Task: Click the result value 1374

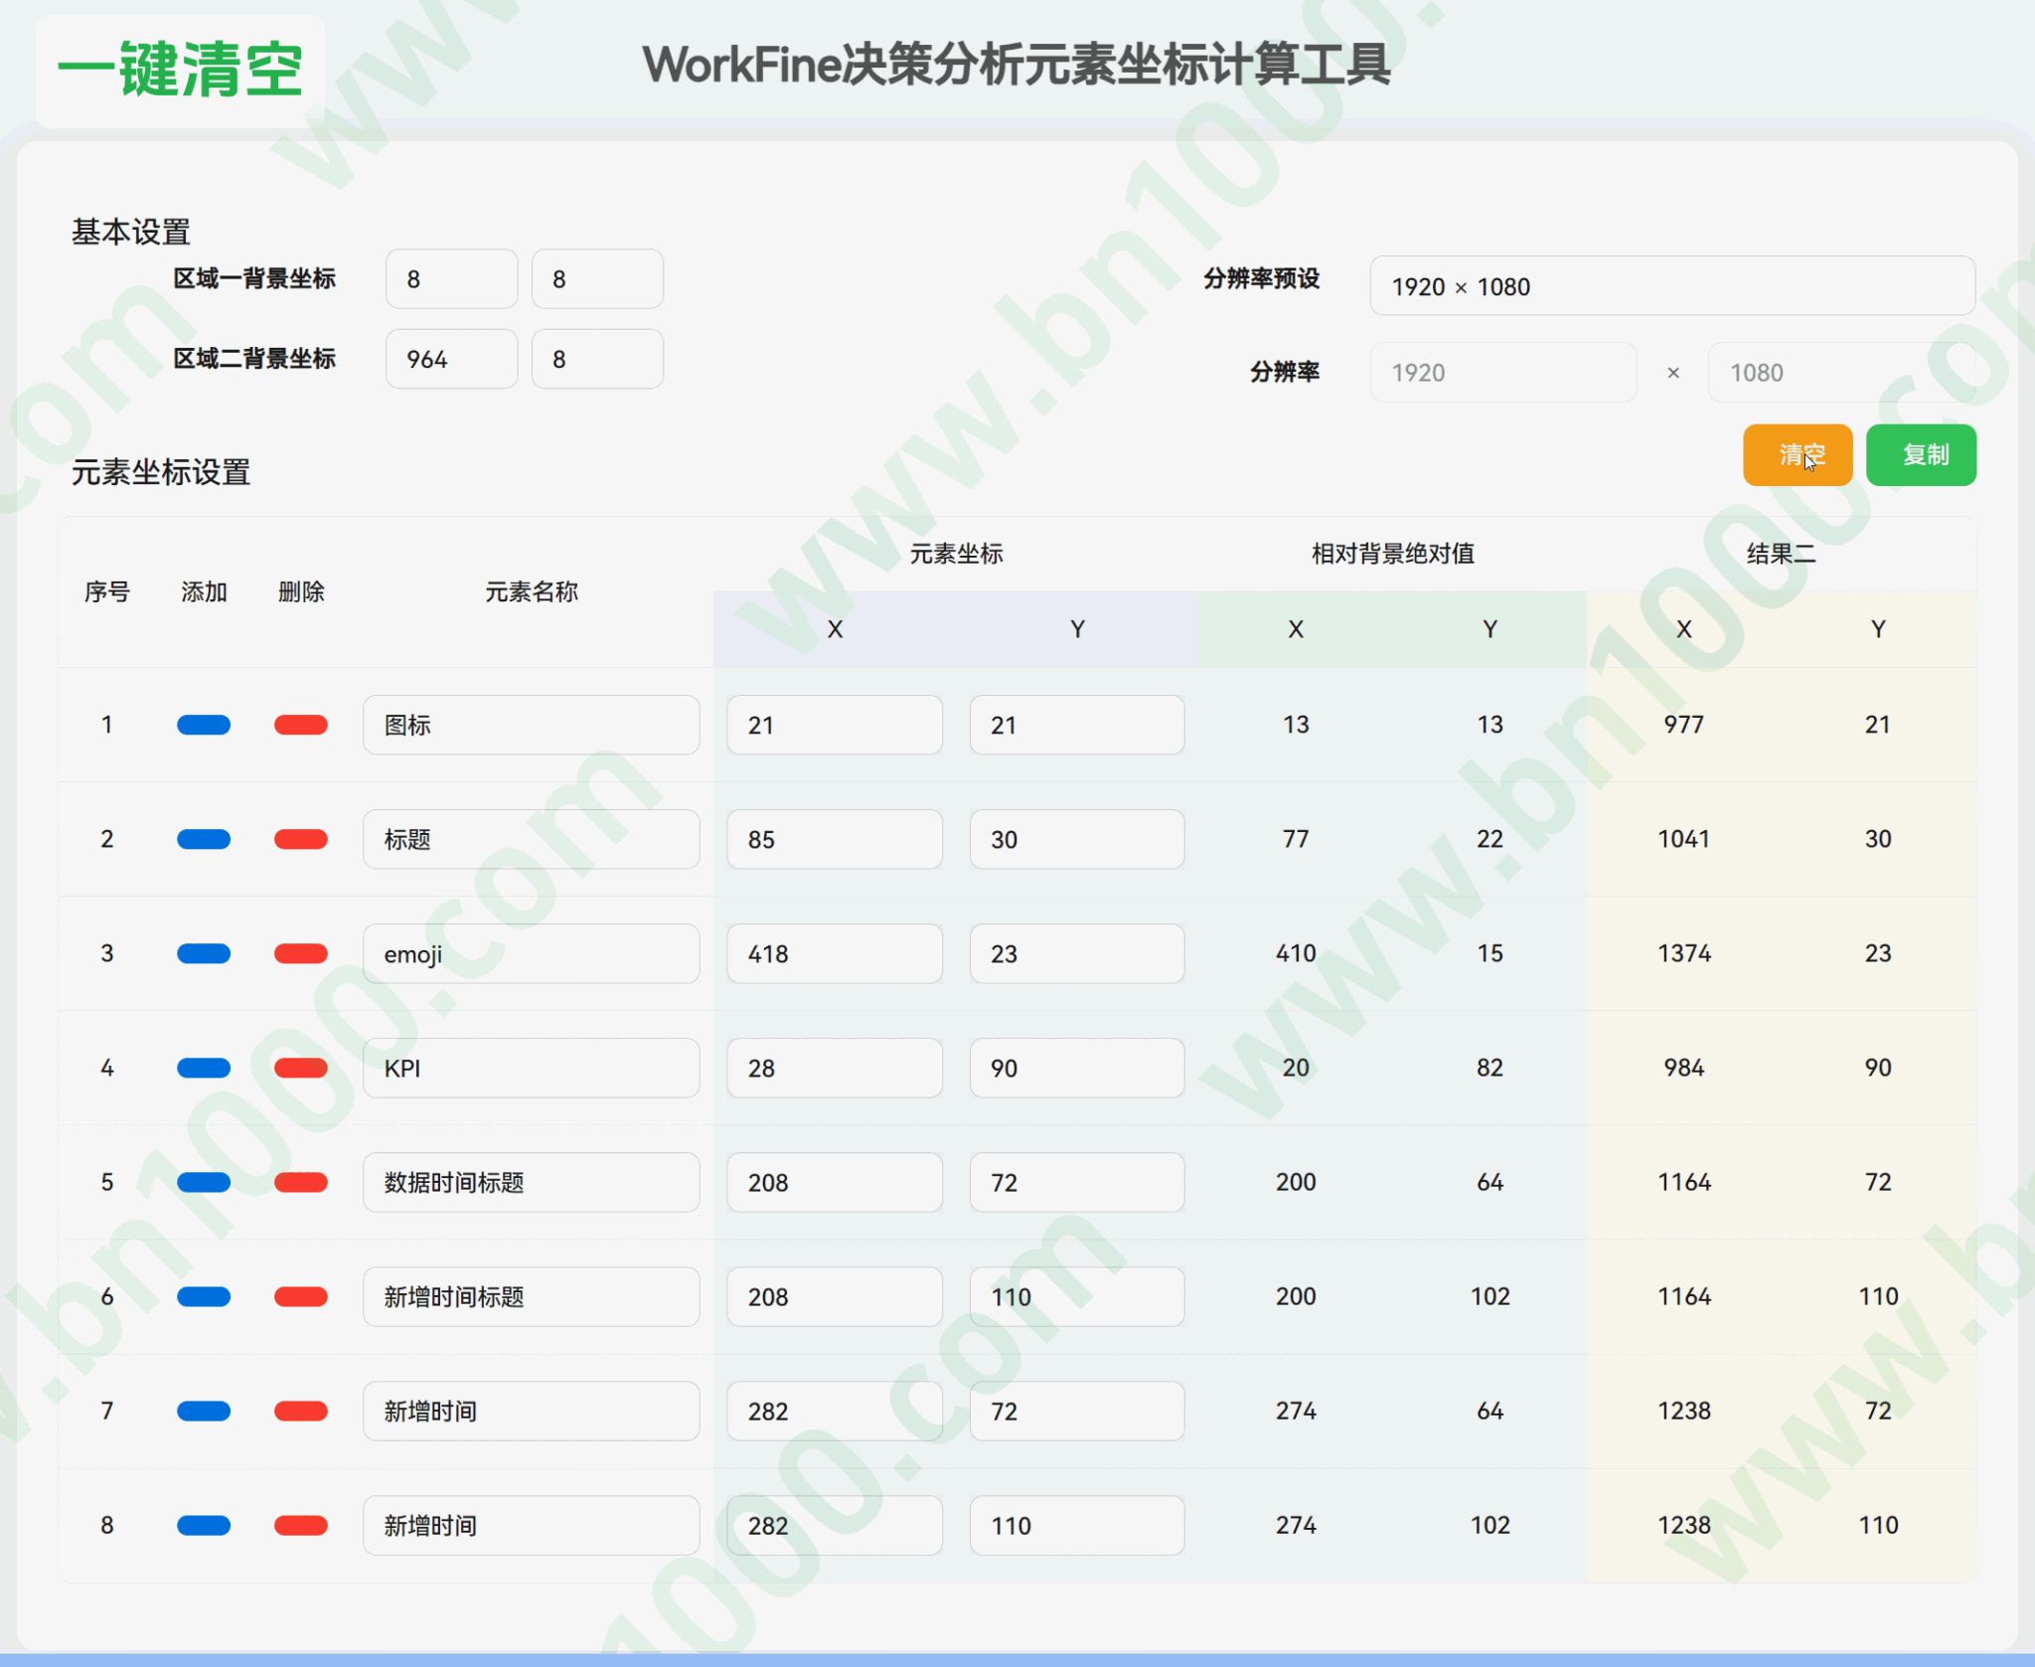Action: pos(1683,953)
